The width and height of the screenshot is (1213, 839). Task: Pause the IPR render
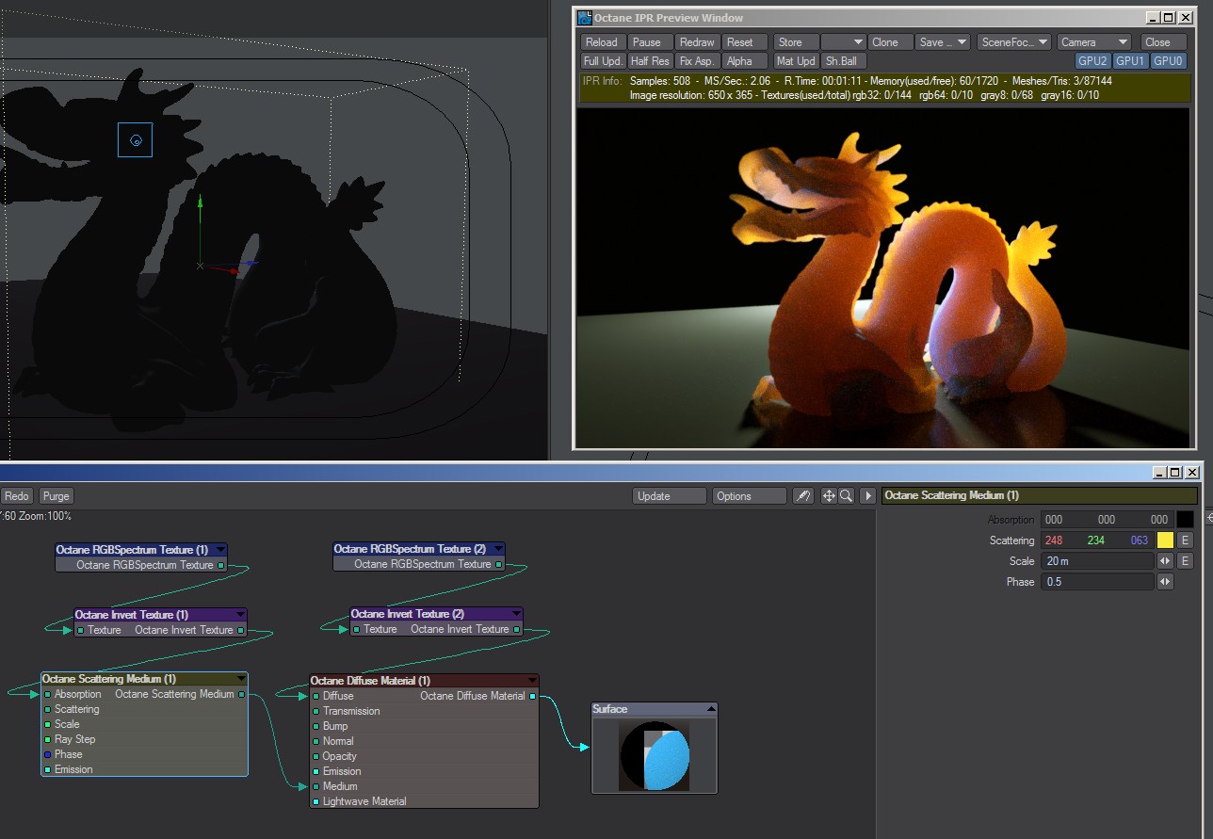[651, 42]
